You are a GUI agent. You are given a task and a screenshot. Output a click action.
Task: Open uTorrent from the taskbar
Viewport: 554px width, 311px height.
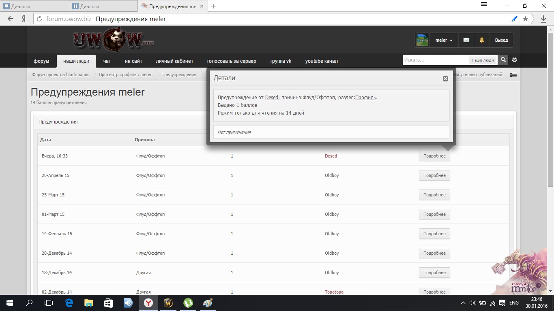tap(188, 302)
